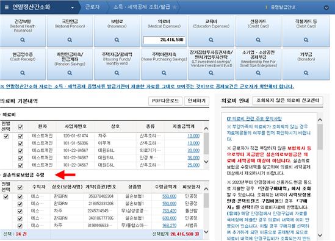The height and width of the screenshot is (241, 335).
Task: Open 763,420 amount link
Action: 169,211
